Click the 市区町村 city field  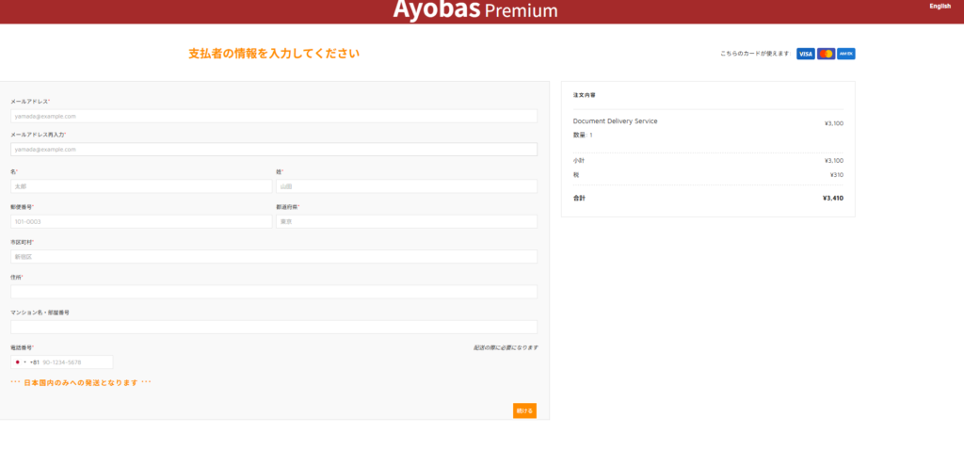[273, 256]
